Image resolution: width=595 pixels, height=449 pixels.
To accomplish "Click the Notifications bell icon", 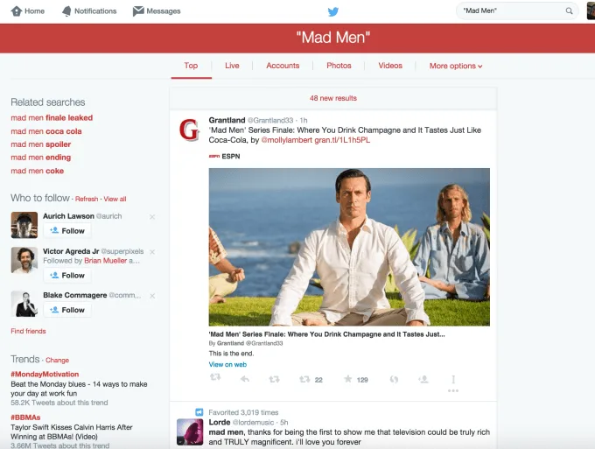I will [x=66, y=11].
